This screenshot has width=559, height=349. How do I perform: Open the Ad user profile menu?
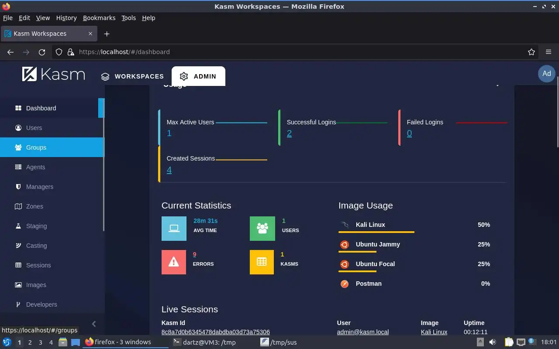547,74
